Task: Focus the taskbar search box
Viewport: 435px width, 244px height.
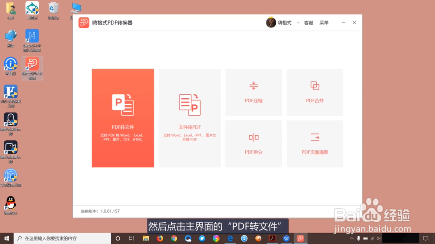Action: tap(62, 238)
